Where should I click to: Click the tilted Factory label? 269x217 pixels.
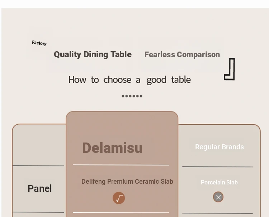tap(39, 43)
